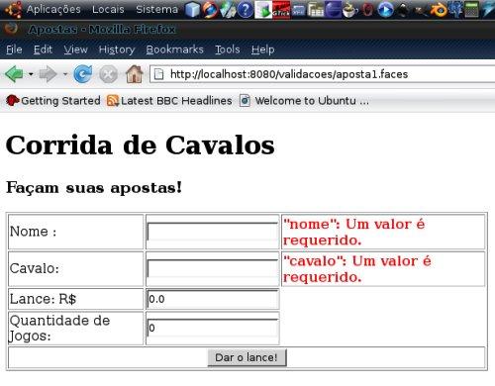This screenshot has height=386, width=495.
Task: Launch Blender from the top panel
Action: [438, 9]
